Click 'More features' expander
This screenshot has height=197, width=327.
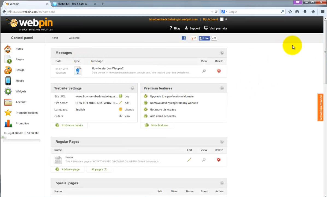(x=157, y=125)
